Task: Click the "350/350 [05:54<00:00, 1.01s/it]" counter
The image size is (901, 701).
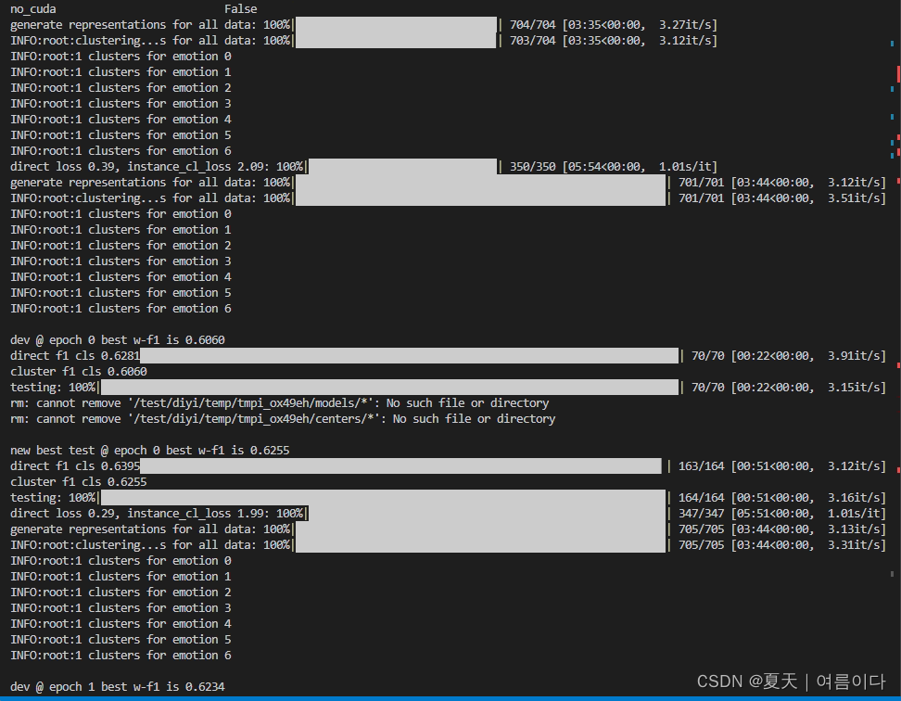Action: [x=613, y=167]
